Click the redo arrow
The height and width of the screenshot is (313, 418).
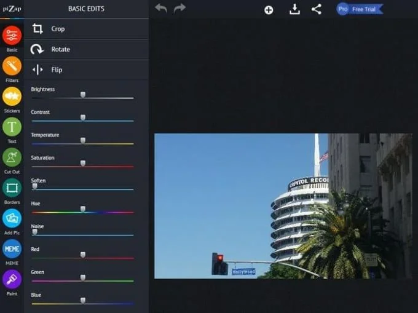click(179, 8)
